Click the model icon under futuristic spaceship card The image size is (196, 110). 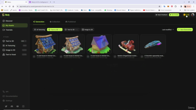(142, 57)
